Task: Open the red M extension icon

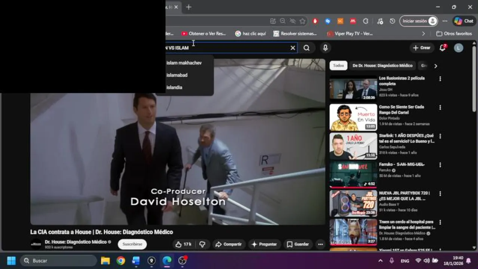Action: (x=353, y=21)
